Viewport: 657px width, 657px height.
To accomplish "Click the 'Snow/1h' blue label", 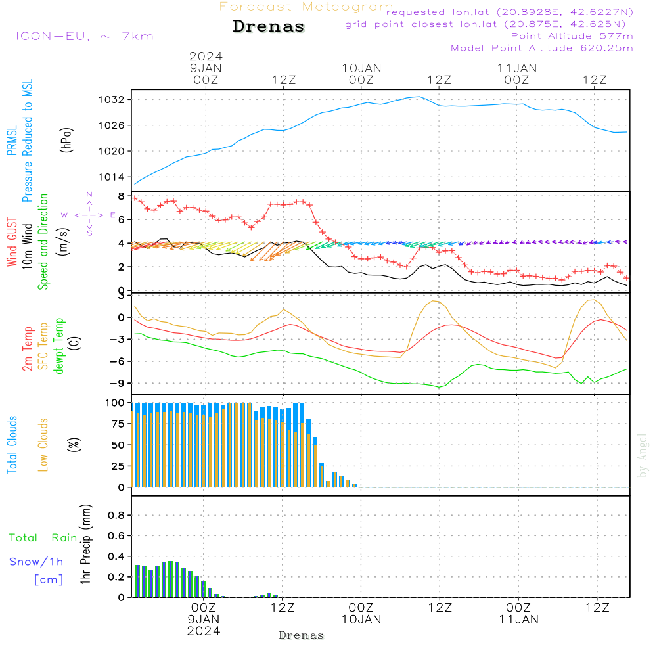I will pos(36,562).
